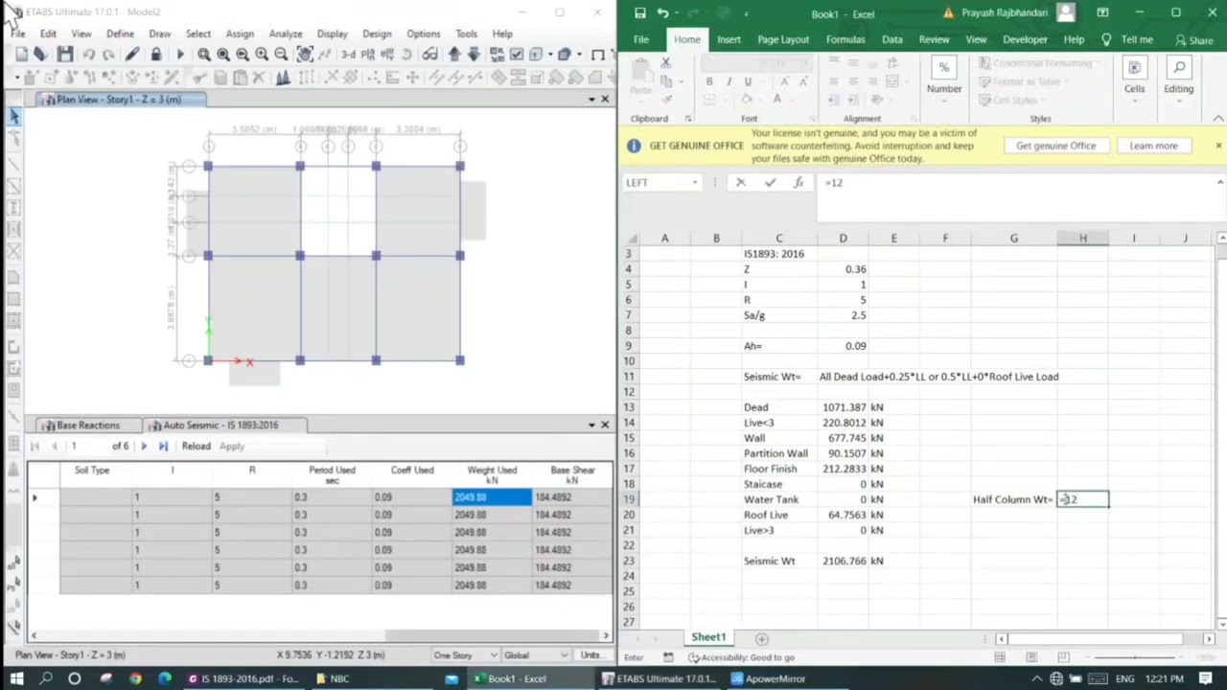Toggle Underline formatting in Excel ribbon

click(748, 81)
